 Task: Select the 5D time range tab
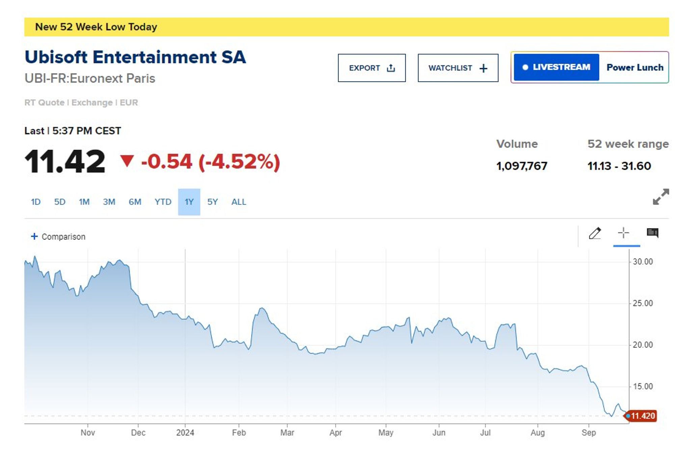click(x=60, y=202)
